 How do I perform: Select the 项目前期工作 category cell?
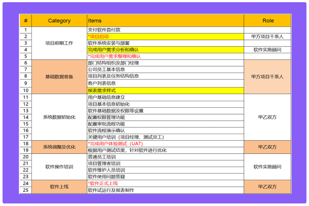point(59,43)
